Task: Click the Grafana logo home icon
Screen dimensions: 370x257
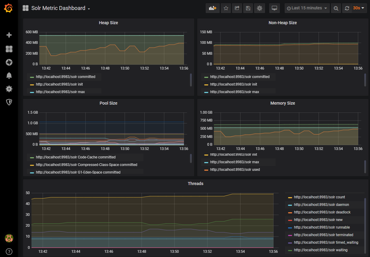Action: point(8,8)
